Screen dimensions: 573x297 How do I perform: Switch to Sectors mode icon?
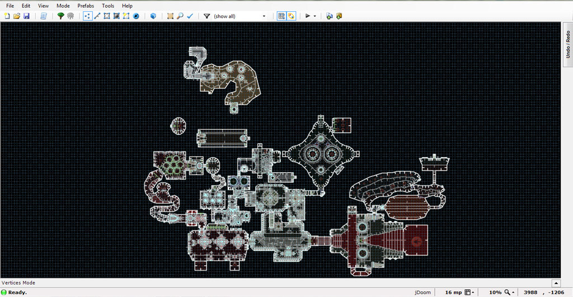point(107,16)
